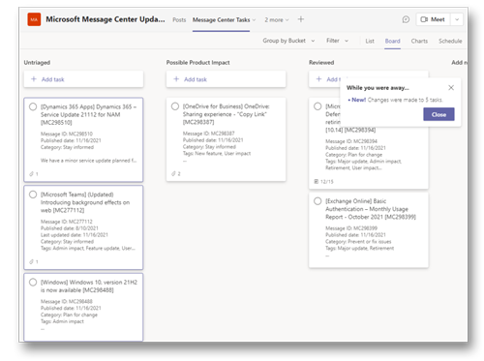Switch to the Schedule view

(450, 41)
